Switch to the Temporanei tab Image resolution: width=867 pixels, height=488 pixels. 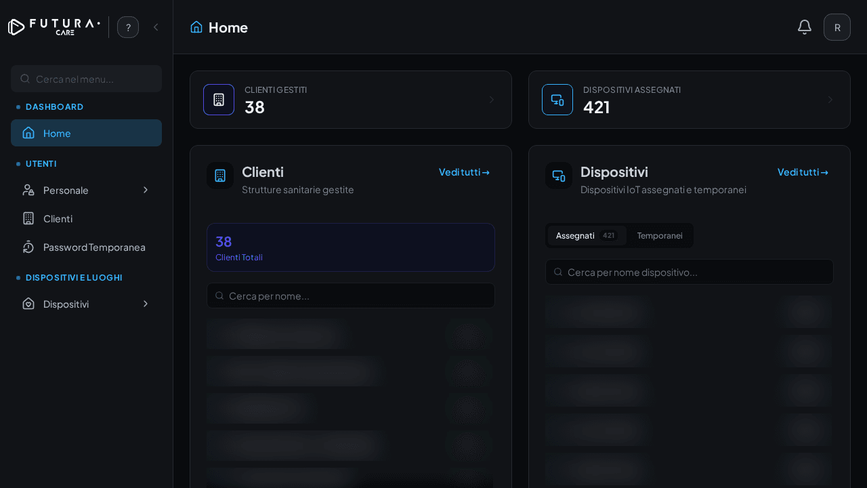(x=660, y=236)
